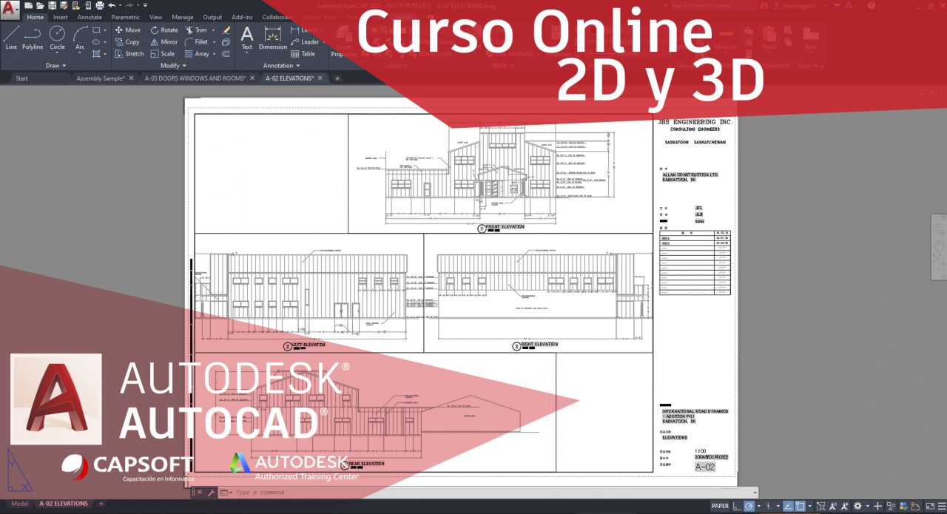Select the Scale tool
This screenshot has height=514, width=947.
(162, 54)
